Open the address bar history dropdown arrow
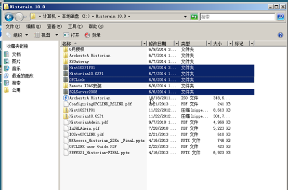The height and width of the screenshot is (190, 288). (x=185, y=17)
